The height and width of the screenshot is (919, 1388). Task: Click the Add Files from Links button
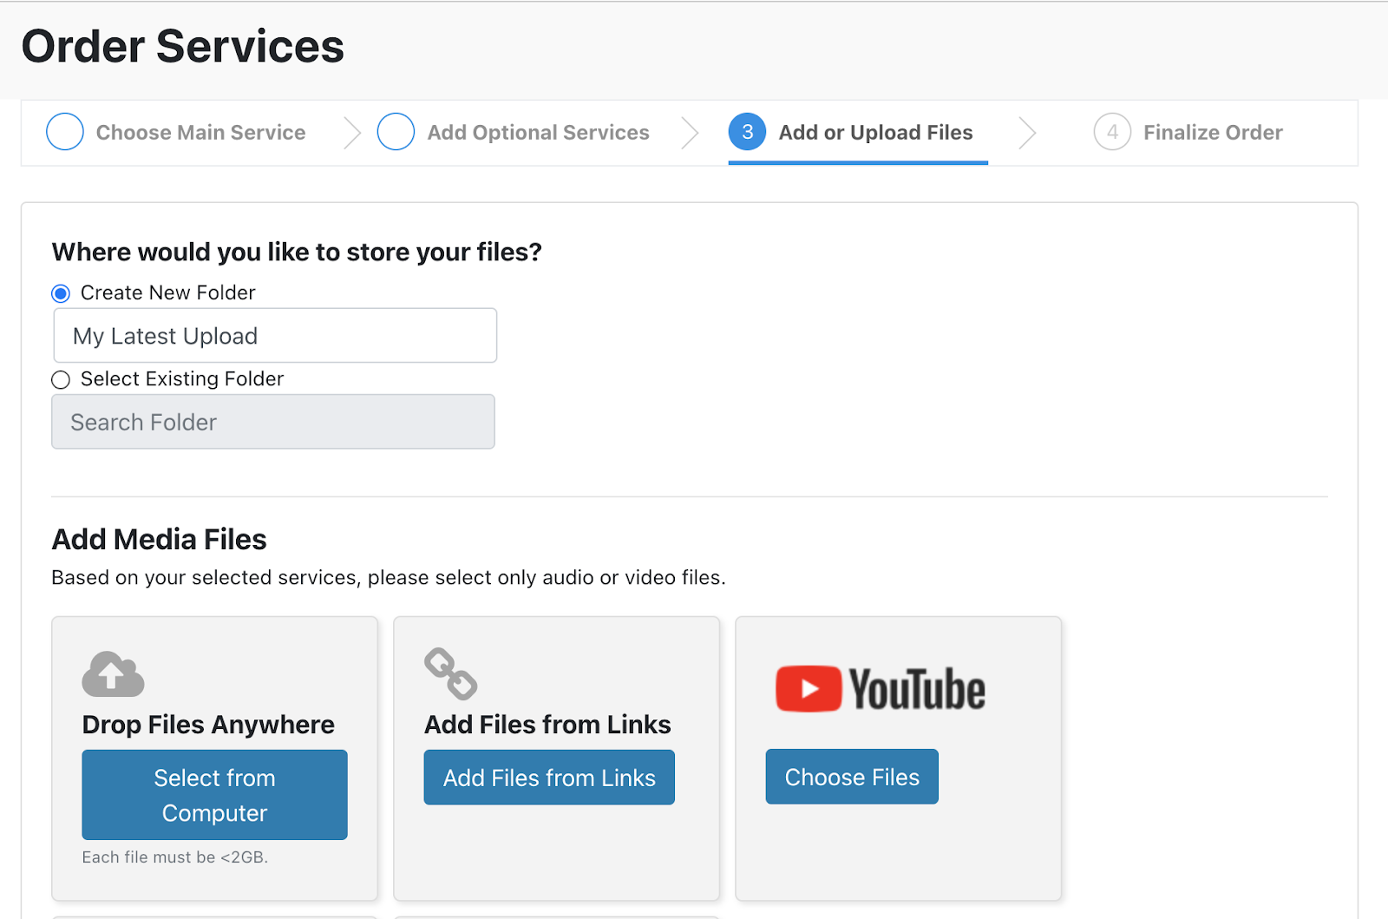pos(549,778)
